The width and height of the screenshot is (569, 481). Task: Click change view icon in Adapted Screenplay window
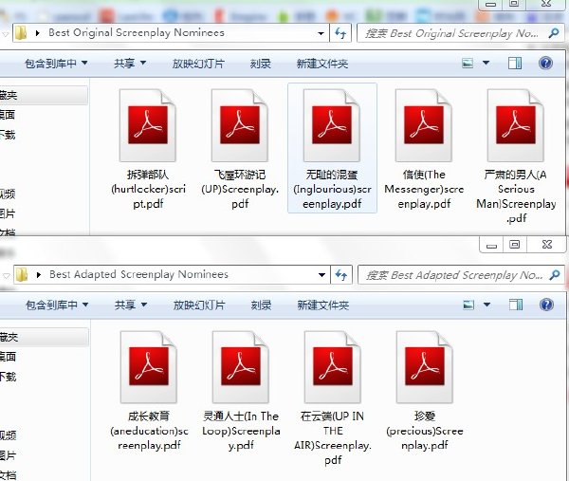click(468, 305)
